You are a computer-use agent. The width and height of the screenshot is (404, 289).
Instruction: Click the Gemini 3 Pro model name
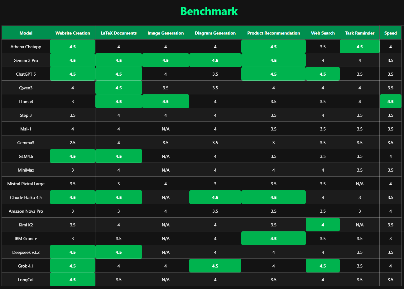[26, 60]
